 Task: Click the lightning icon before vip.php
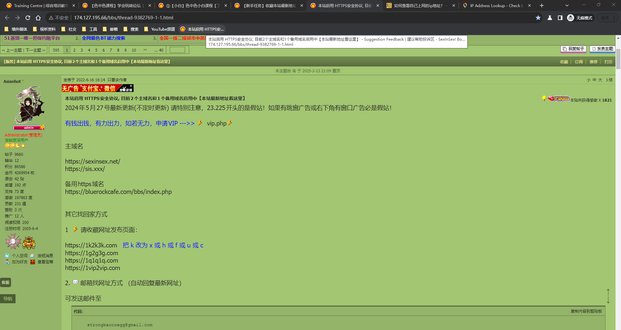point(200,123)
